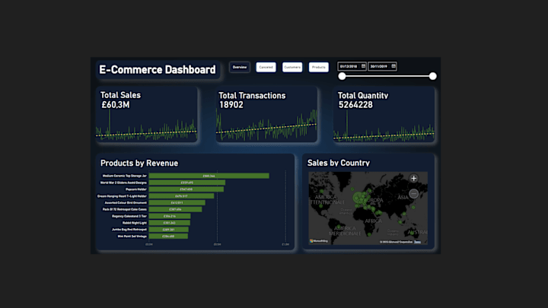Viewport: 548px width, 308px height.
Task: Select the start handle of the date slider
Action: point(342,76)
